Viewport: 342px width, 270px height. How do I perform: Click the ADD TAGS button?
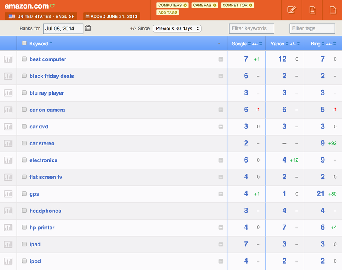[168, 13]
